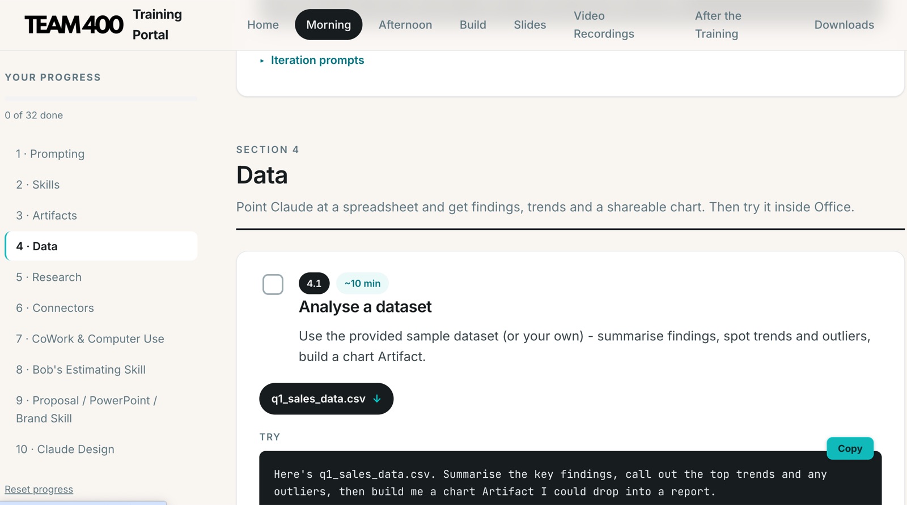Open the Video Recordings tab
Screen dimensions: 907x505
coord(604,25)
